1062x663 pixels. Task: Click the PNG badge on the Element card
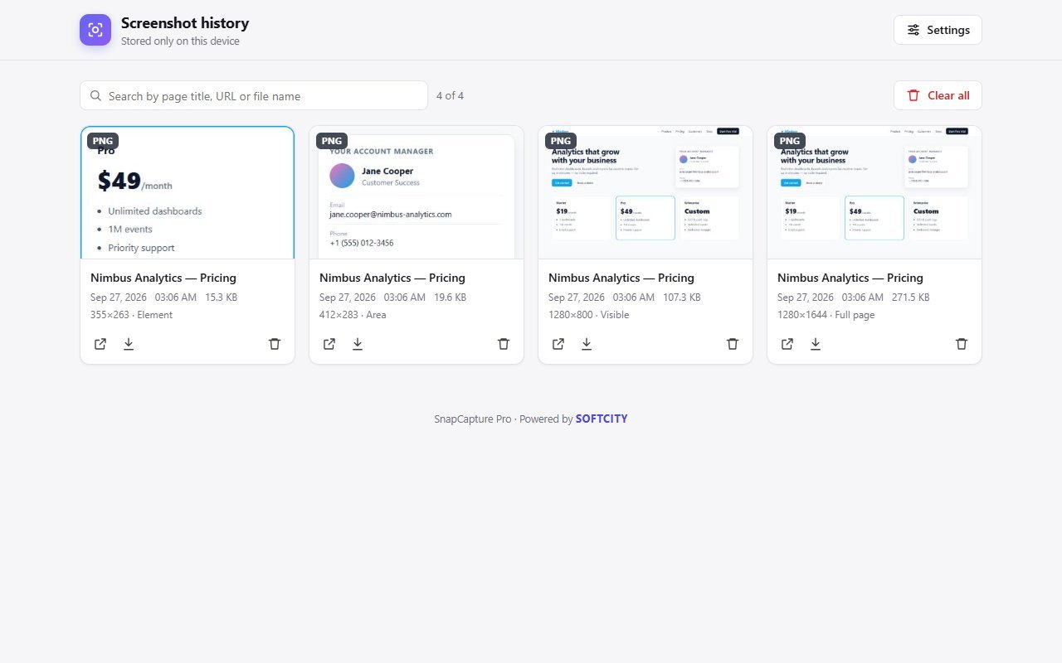click(103, 141)
